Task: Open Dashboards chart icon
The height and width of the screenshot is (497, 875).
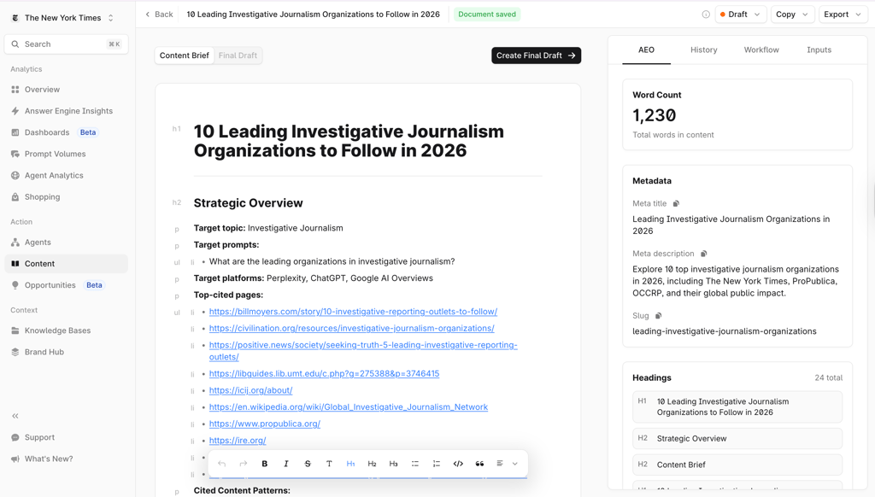Action: click(15, 132)
